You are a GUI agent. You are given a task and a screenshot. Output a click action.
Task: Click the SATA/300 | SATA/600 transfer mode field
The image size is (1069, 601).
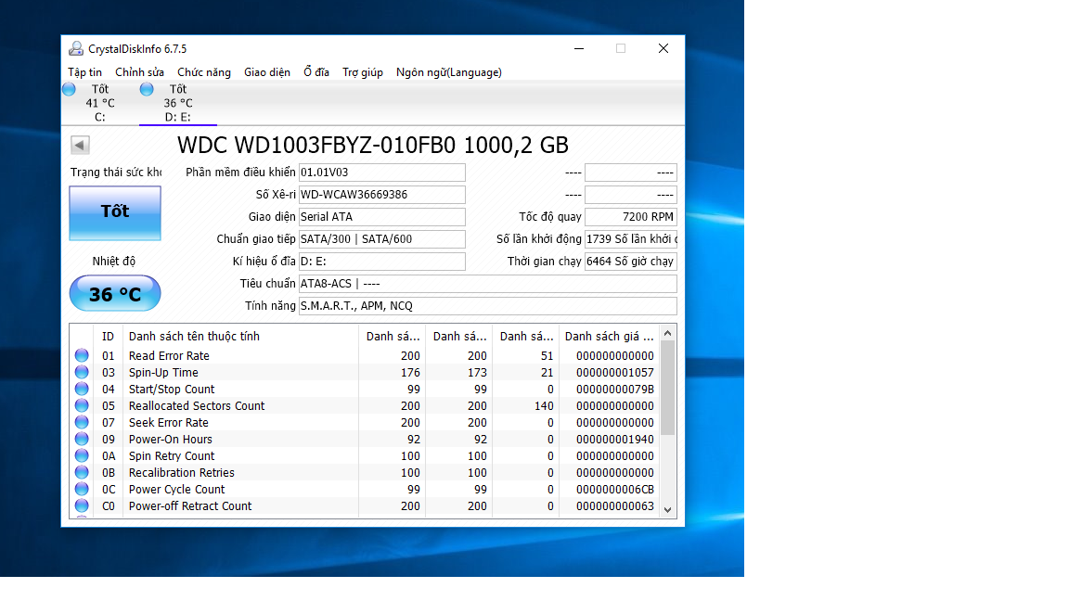pyautogui.click(x=381, y=239)
